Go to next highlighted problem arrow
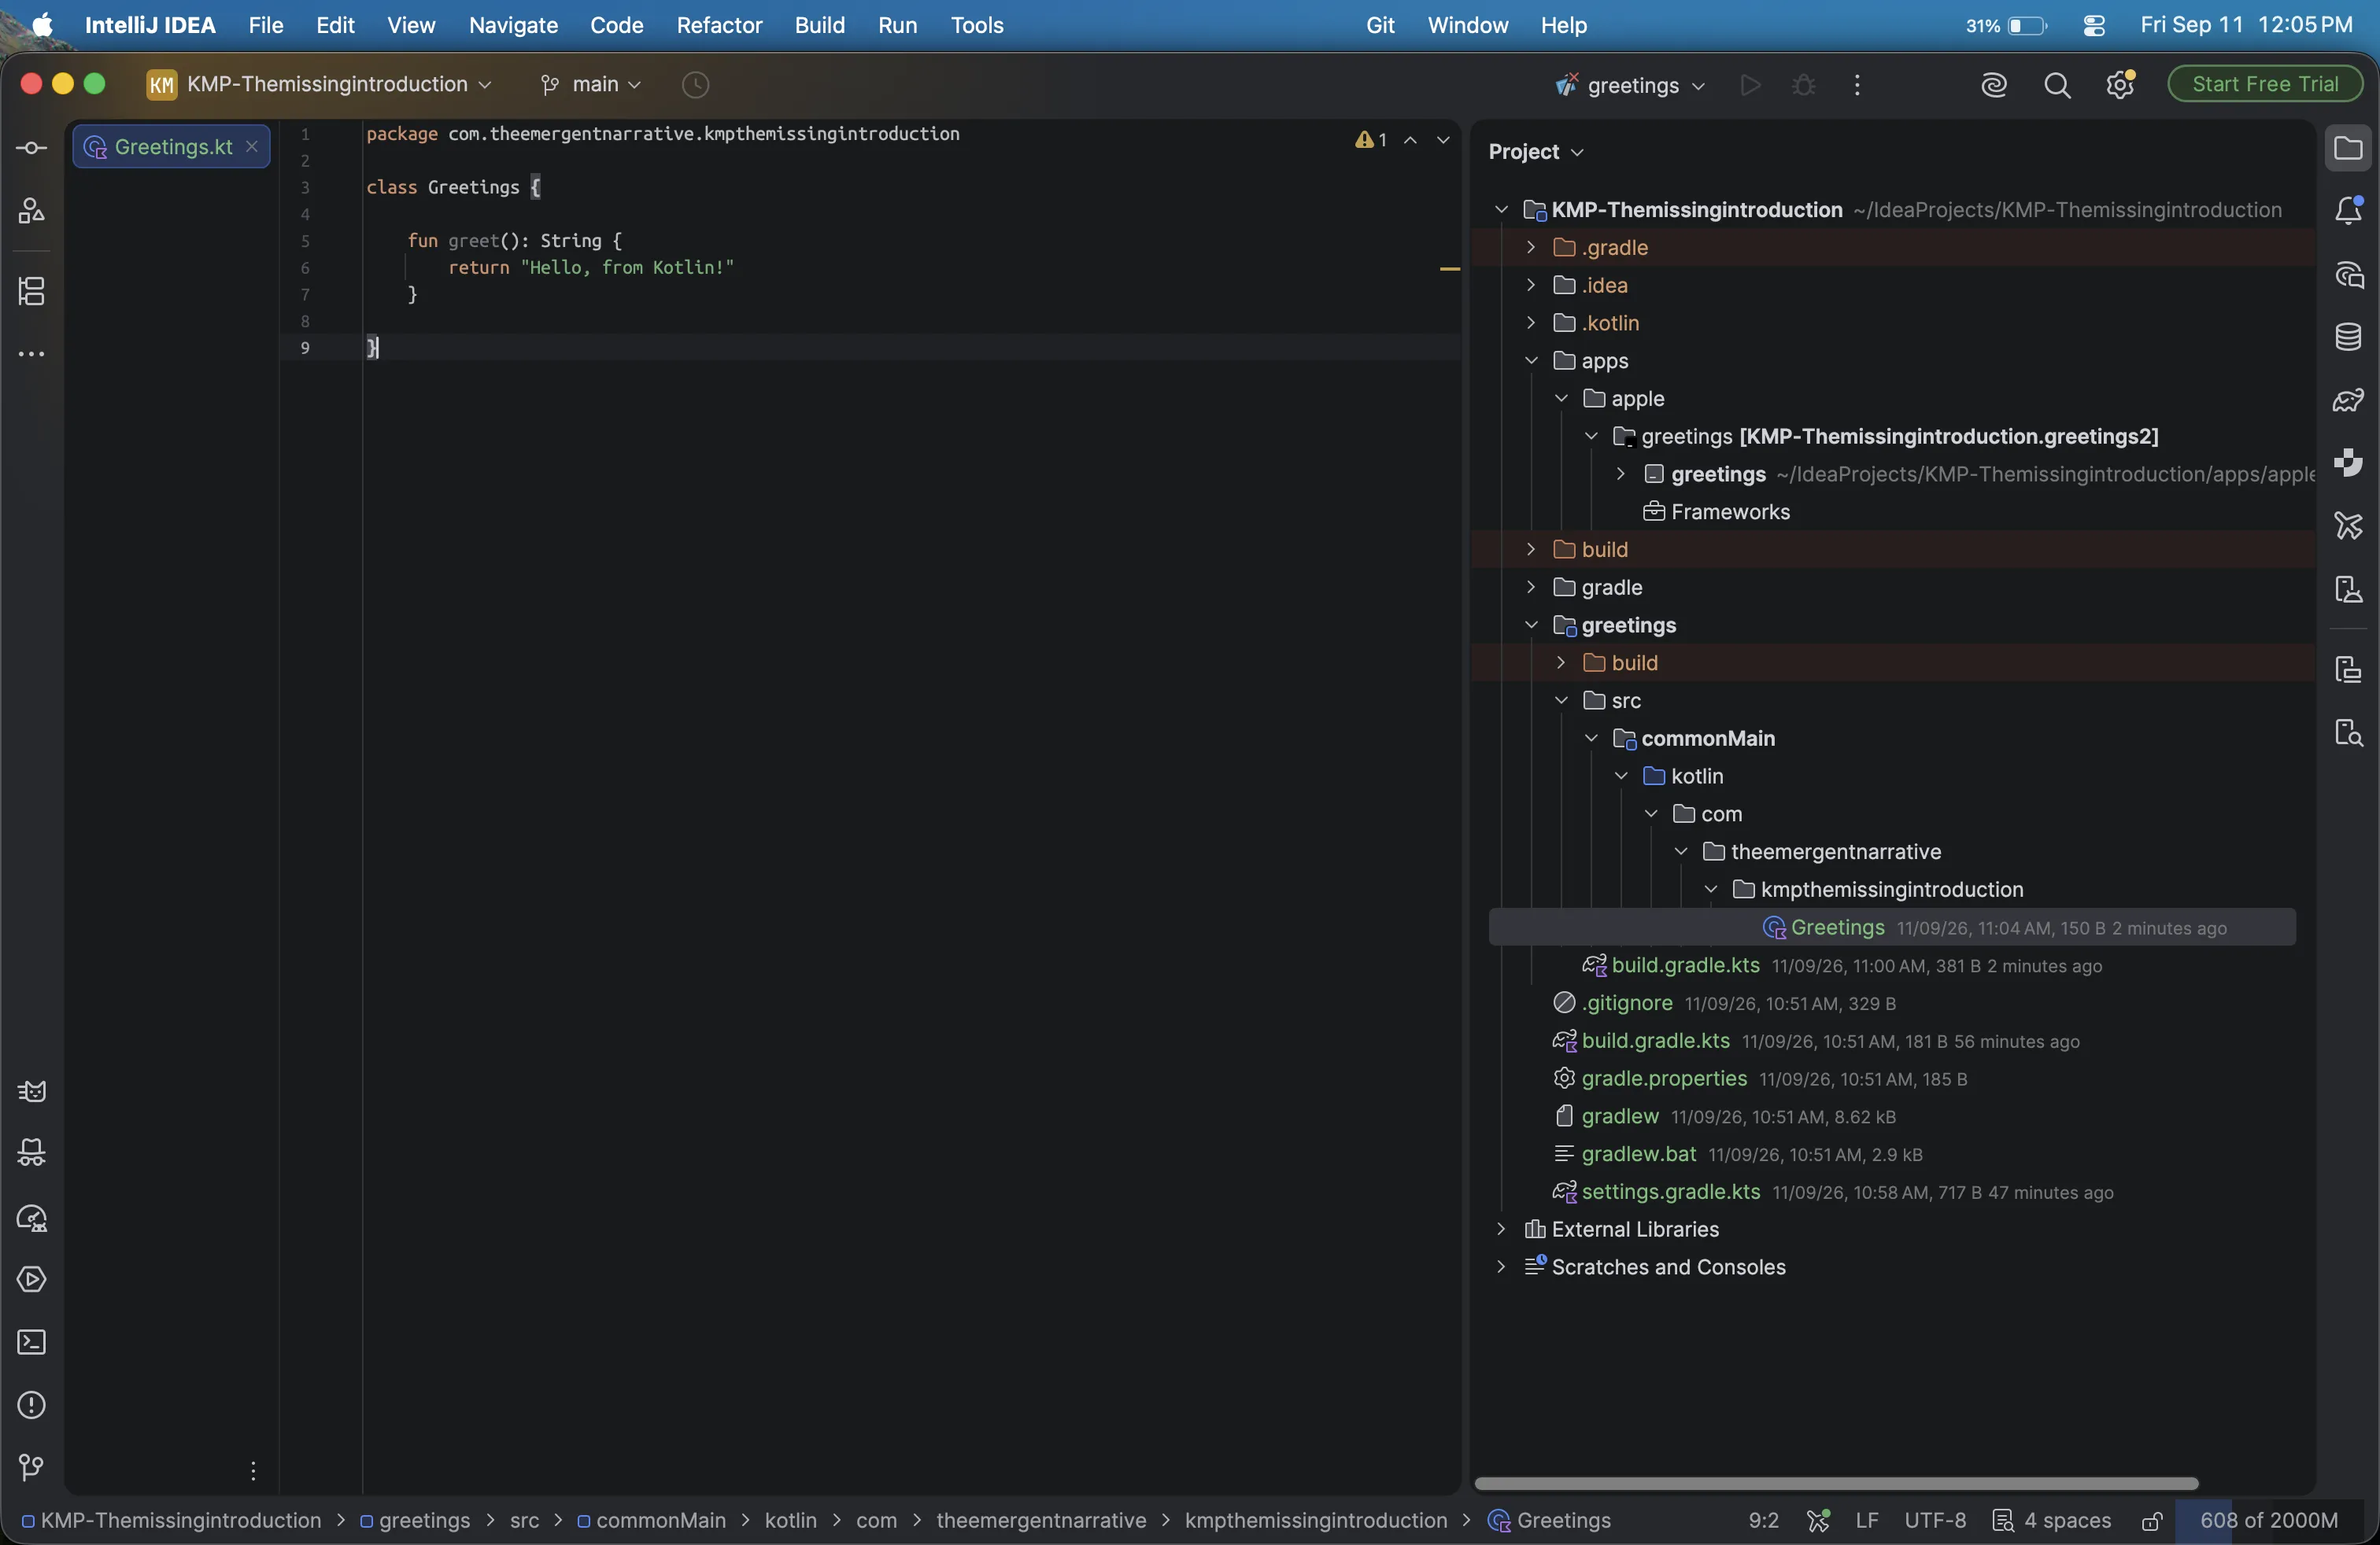Viewport: 2380px width, 1545px height. pos(1443,140)
